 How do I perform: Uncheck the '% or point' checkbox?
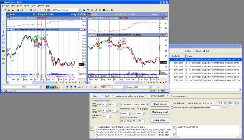pyautogui.click(x=138, y=108)
